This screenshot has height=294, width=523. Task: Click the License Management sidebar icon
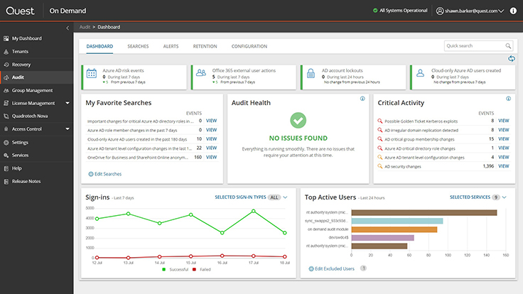click(6, 104)
